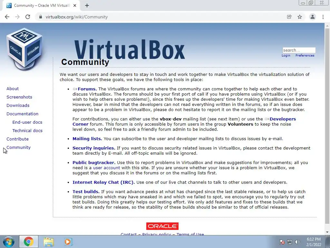The width and height of the screenshot is (330, 248).
Task: Click the scrollbar down arrow
Action: pos(327,232)
